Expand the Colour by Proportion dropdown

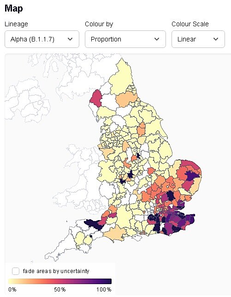click(x=125, y=39)
